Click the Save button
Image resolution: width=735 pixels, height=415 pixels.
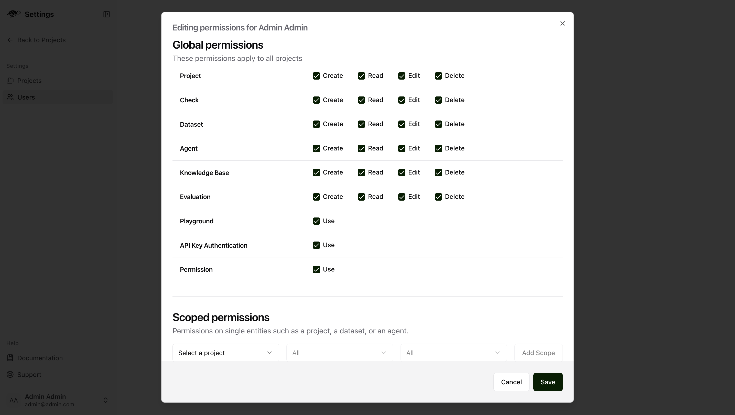click(x=548, y=382)
